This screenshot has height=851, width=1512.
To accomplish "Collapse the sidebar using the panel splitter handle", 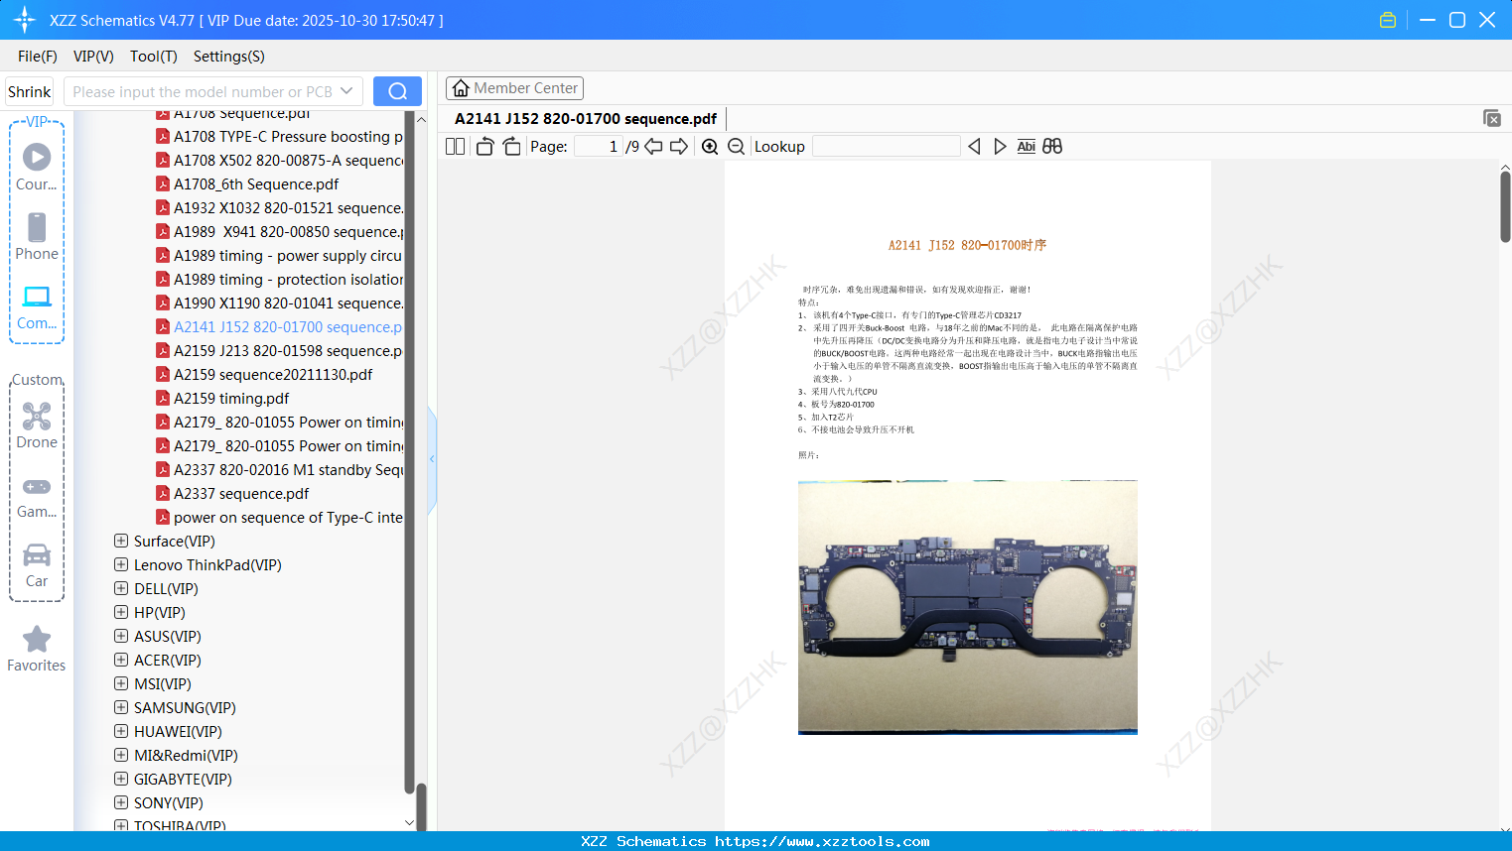I will 432,459.
